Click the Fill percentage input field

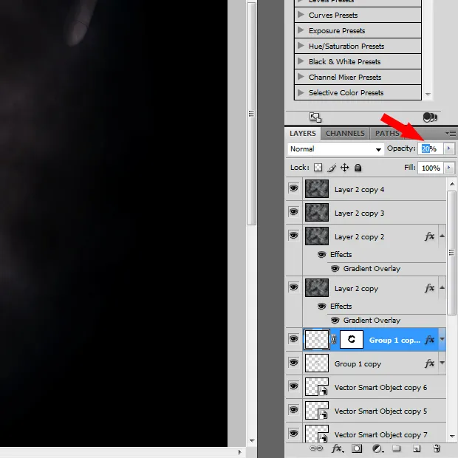point(430,168)
